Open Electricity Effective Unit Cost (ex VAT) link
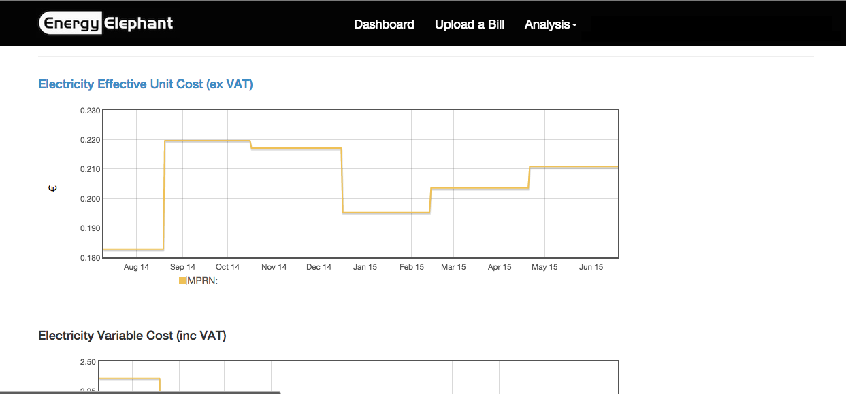This screenshot has height=394, width=846. click(146, 84)
